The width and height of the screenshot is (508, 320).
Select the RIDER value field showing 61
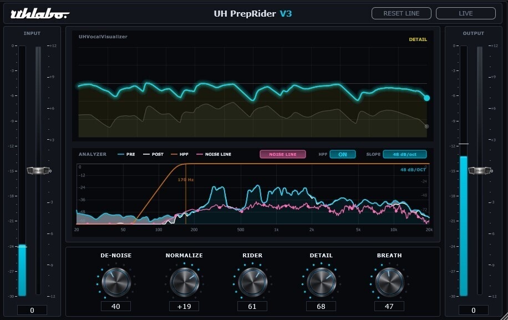pos(252,306)
